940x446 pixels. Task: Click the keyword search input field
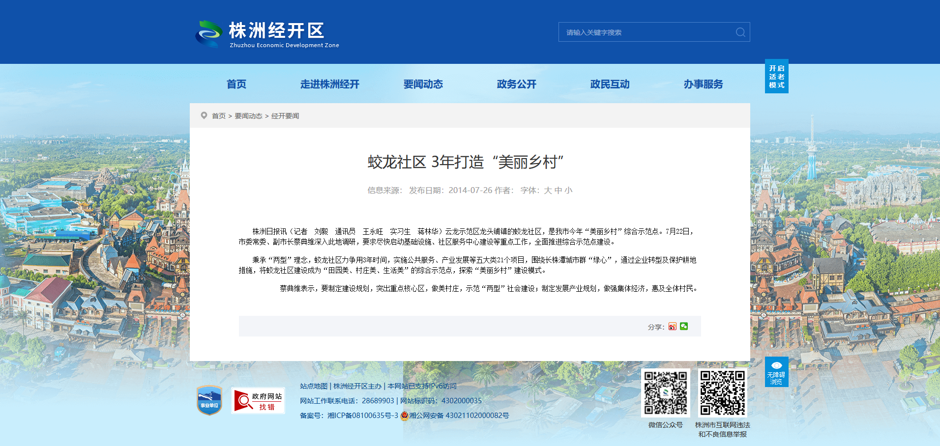(x=646, y=32)
